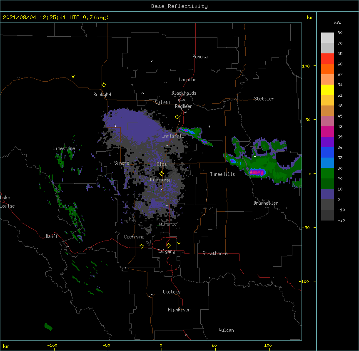359x351 pixels.
Task: Click the RedDeer city label
Action: point(183,106)
